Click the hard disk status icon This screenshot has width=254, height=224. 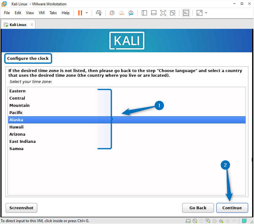pos(188,221)
